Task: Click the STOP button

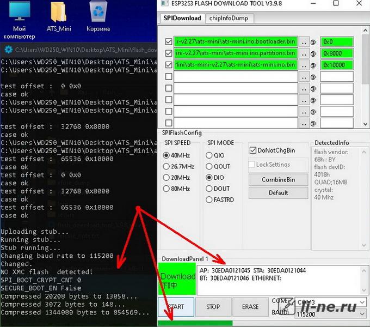Action: pyautogui.click(x=213, y=307)
